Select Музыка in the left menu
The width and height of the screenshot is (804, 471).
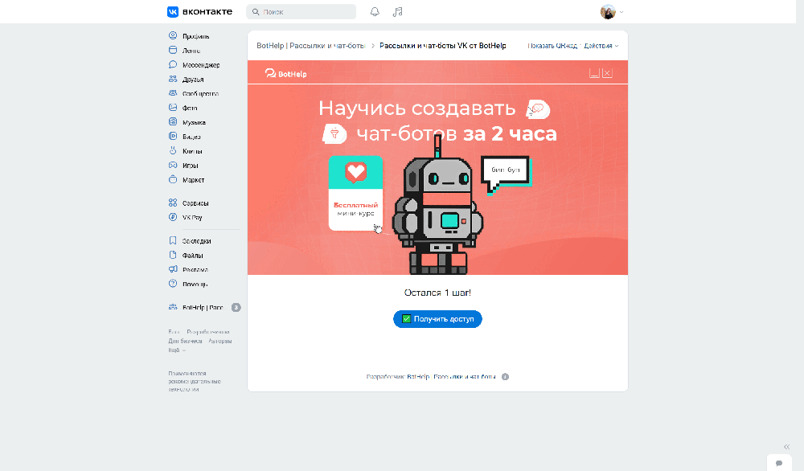click(193, 123)
